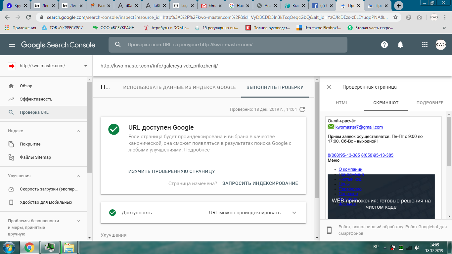452x254 pixels.
Task: Click the RU language indicator
Action: pyautogui.click(x=376, y=247)
